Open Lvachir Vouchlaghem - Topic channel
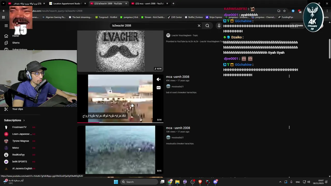This screenshot has width=331, height=186. [184, 35]
